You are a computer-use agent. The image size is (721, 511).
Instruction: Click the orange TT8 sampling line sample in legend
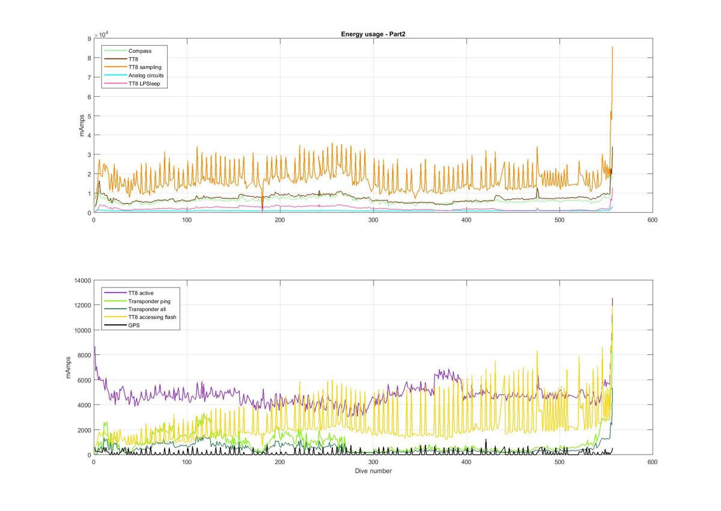115,67
